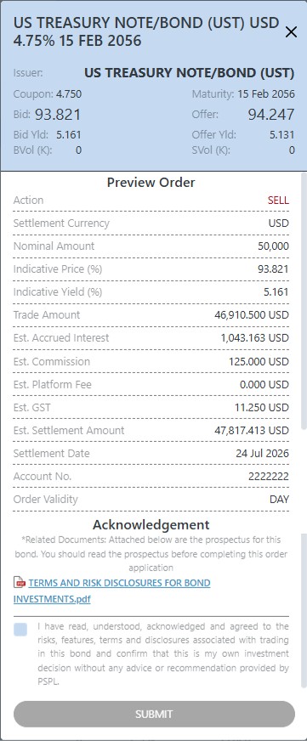
Task: Open the Terms and Risk Disclosures PDF link
Action: coord(112,591)
